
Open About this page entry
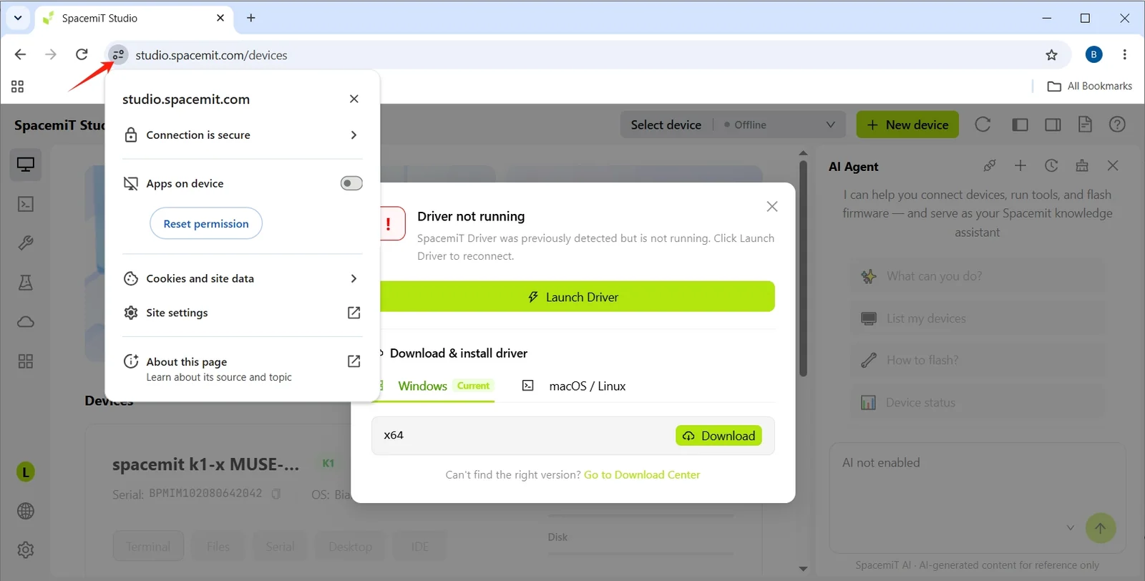click(x=243, y=368)
